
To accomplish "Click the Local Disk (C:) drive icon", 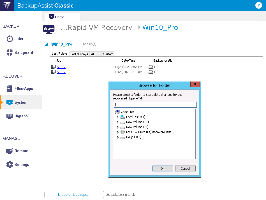I will (123, 117).
